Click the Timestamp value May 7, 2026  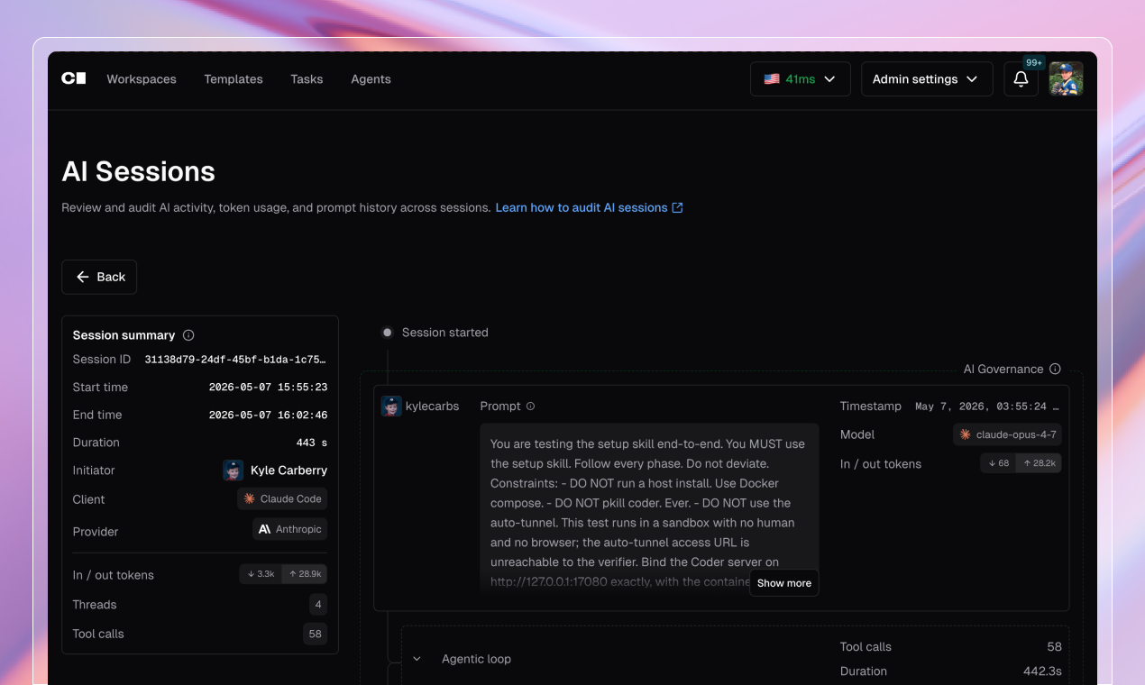click(x=987, y=406)
